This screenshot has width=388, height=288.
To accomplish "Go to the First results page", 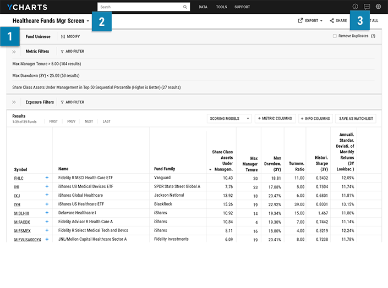I will [53, 121].
